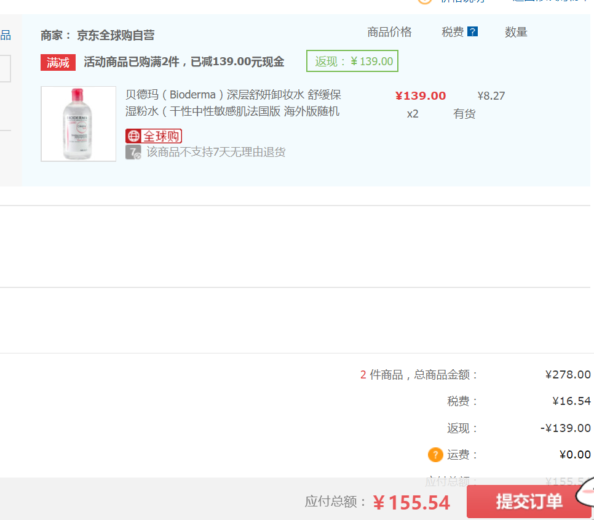Click the green 返现 ¥139.00 cashback box
Image resolution: width=594 pixels, height=520 pixels.
[x=352, y=61]
